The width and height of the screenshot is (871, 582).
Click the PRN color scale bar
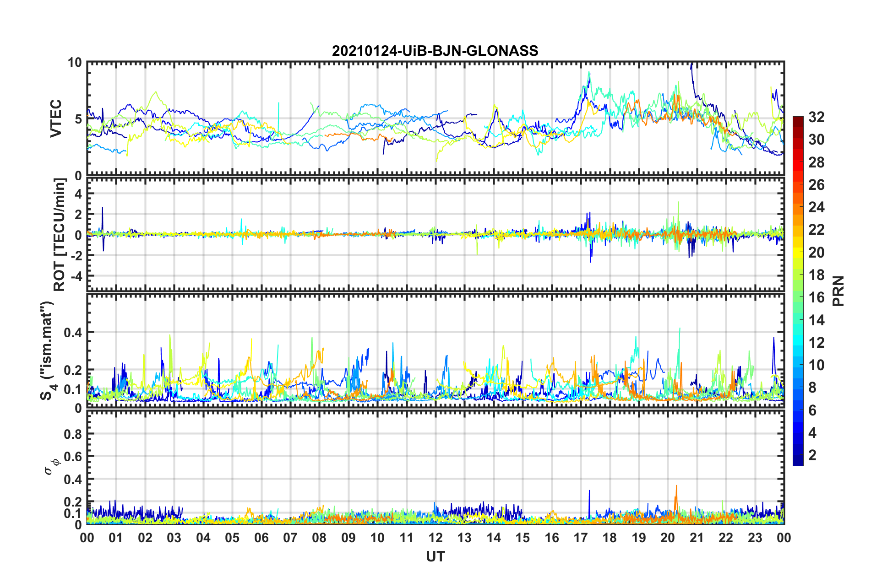pos(798,291)
